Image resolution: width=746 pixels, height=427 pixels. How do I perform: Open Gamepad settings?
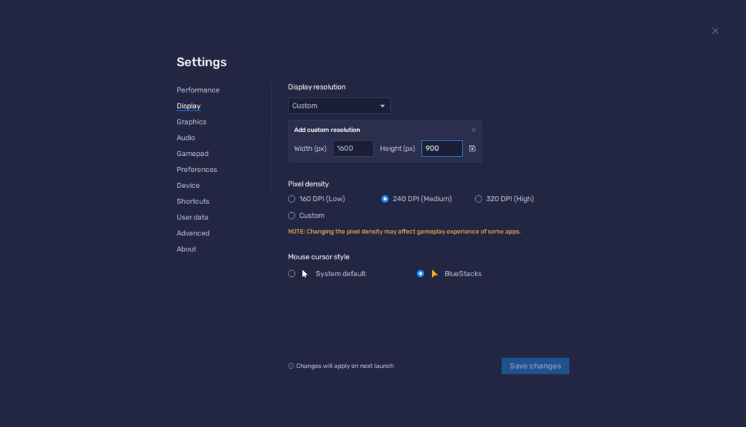click(192, 153)
